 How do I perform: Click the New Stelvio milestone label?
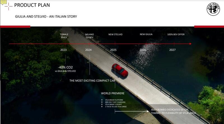click(x=115, y=34)
